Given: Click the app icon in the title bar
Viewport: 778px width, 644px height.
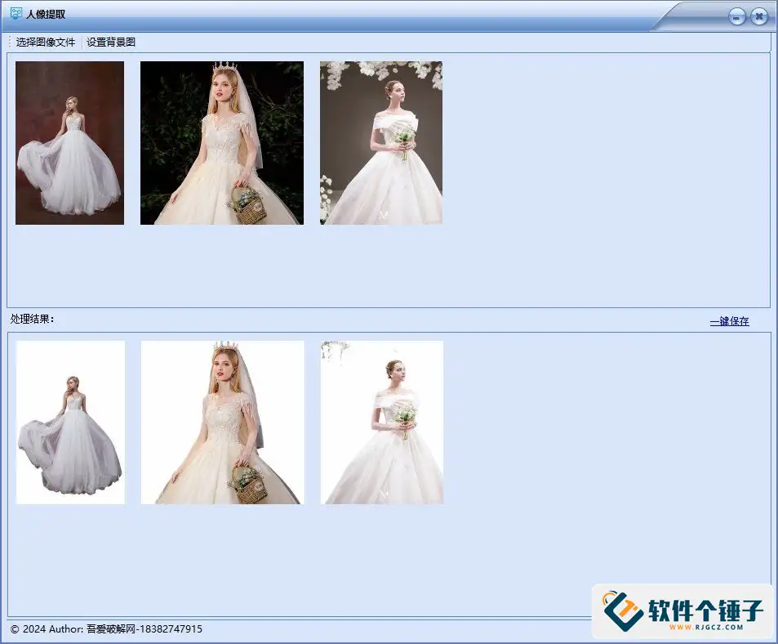Looking at the screenshot, I should point(16,13).
